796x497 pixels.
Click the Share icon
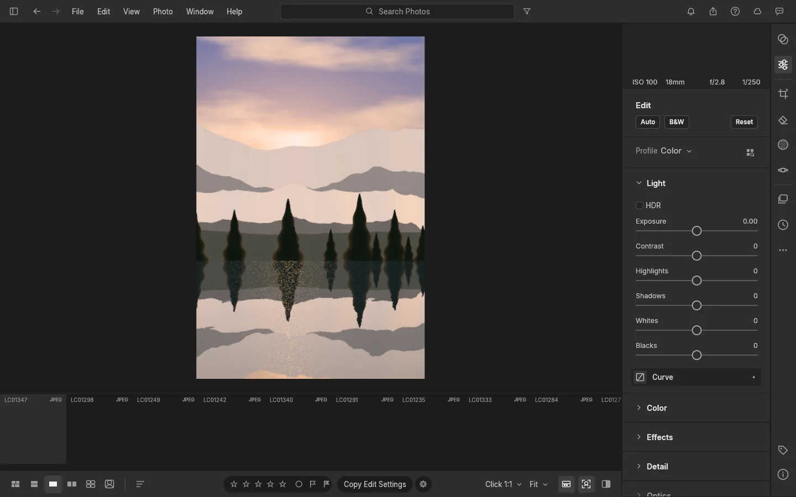click(713, 12)
